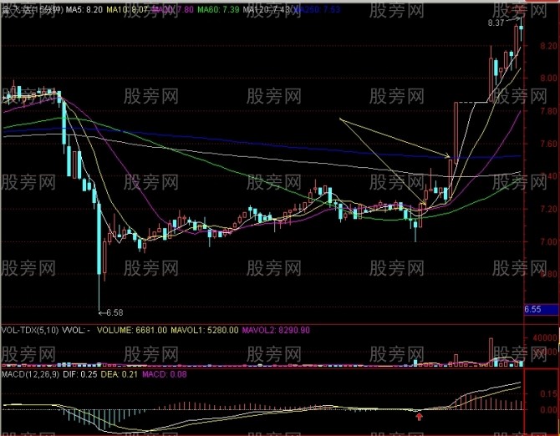Click the long cyan candle above 6.58
This screenshot has height=436, width=560.
(x=99, y=239)
